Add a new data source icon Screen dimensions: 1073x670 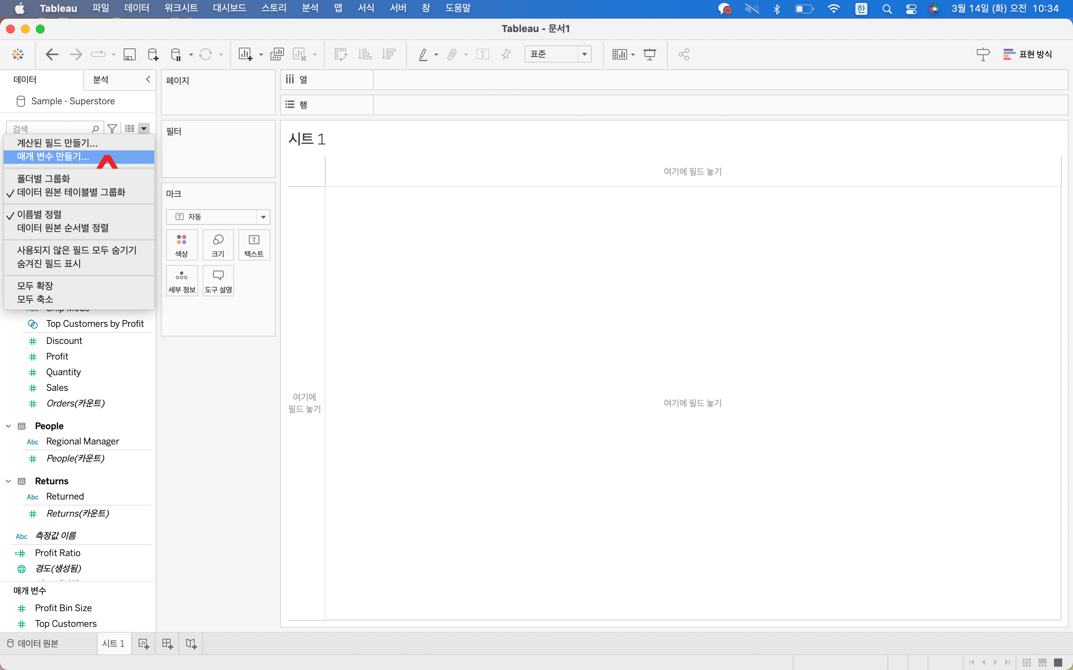[x=153, y=54]
